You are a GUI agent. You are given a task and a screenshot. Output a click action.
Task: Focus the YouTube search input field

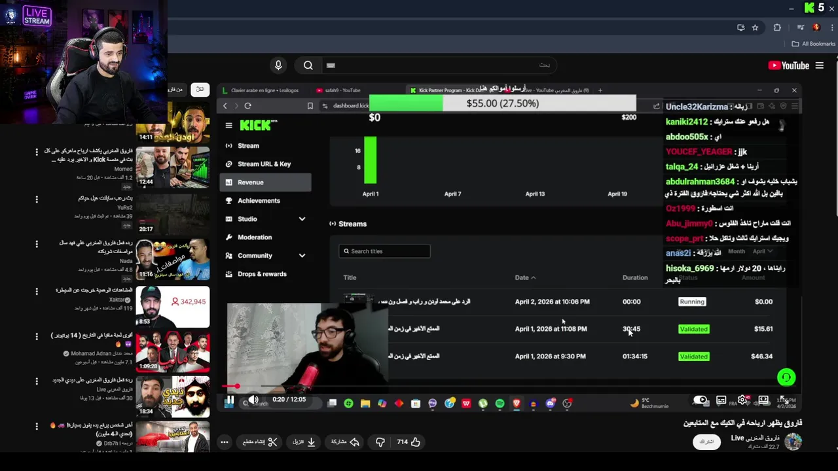pos(439,65)
